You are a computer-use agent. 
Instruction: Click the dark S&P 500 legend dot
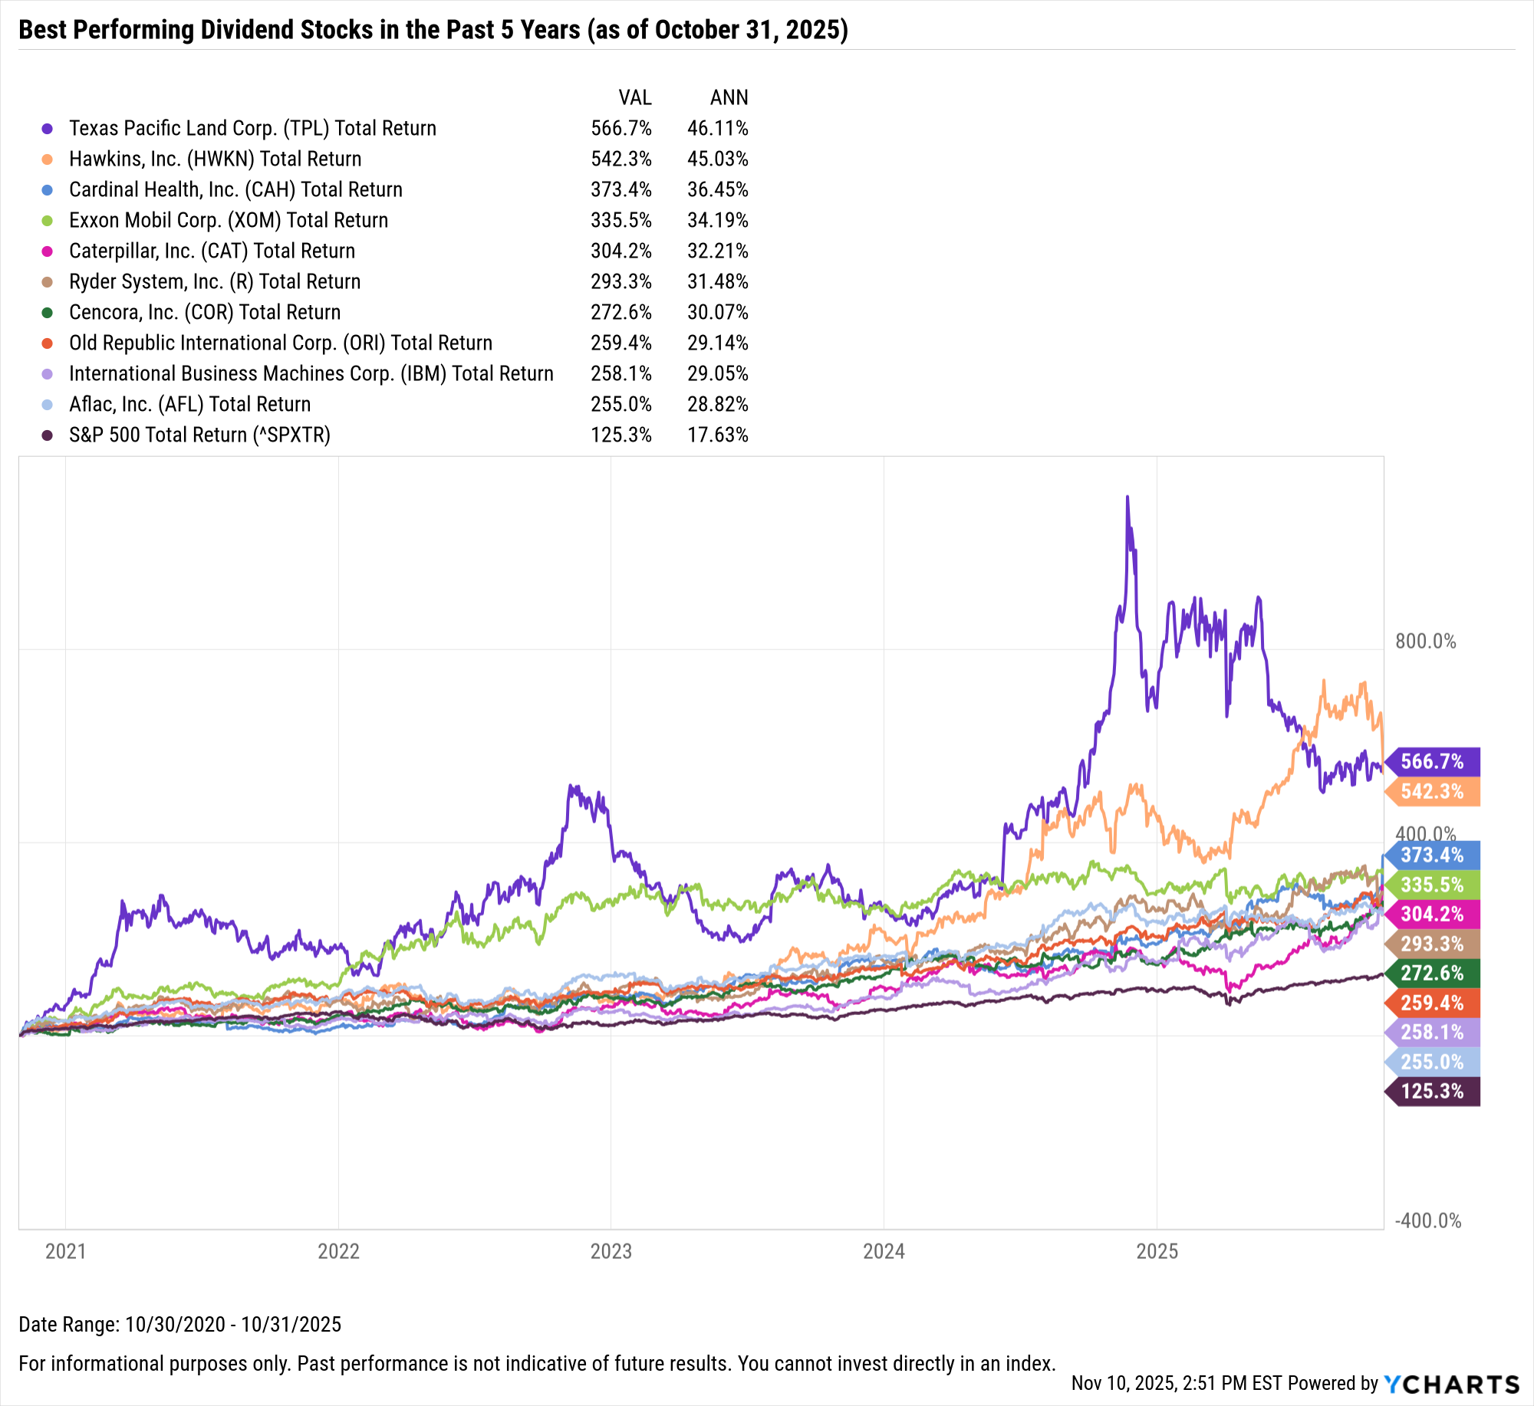click(48, 435)
